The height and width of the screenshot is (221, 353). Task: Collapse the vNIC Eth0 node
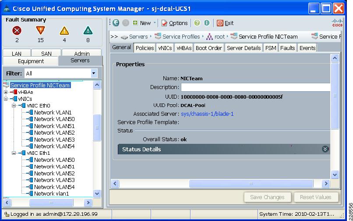(14, 106)
